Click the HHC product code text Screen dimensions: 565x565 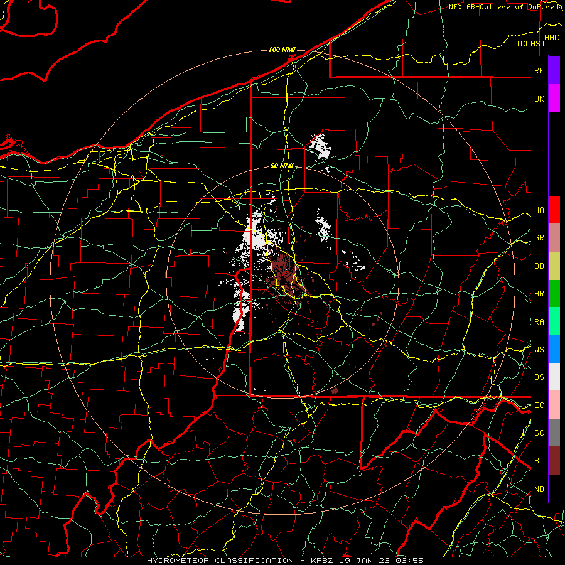point(552,38)
